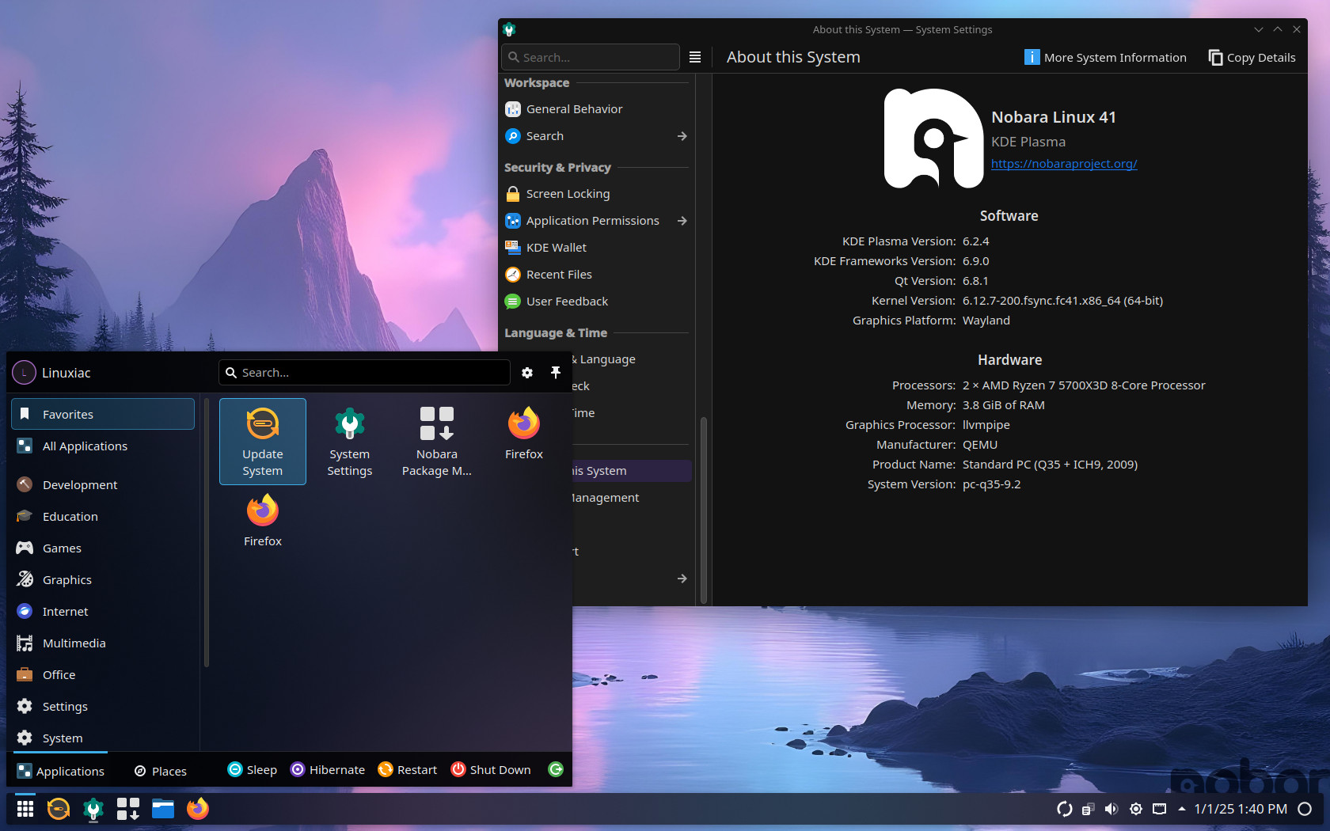Open Screen Locking settings
Viewport: 1330px width, 831px height.
[x=596, y=194]
